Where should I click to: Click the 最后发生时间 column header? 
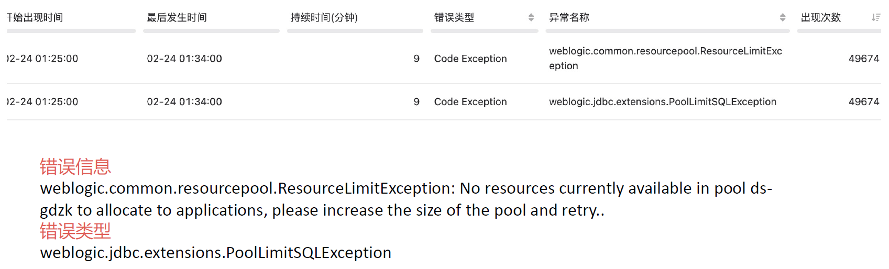point(177,18)
